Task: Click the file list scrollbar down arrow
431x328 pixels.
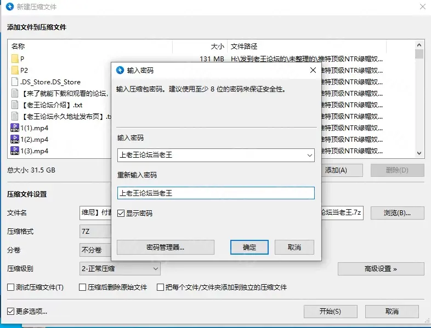Action: click(419, 153)
